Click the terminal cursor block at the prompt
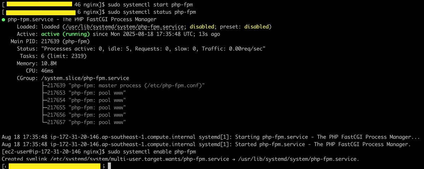Viewport: 424px width, 169px height. pos(110,166)
